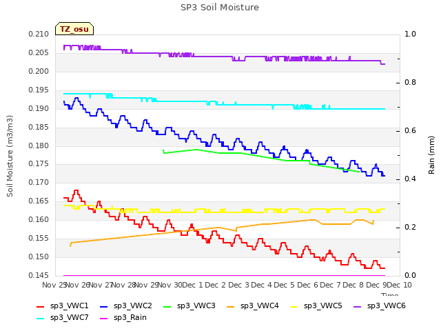The image size is (441, 331).
Task: Click the TZ_osu annotation tag
Action: [x=74, y=29]
